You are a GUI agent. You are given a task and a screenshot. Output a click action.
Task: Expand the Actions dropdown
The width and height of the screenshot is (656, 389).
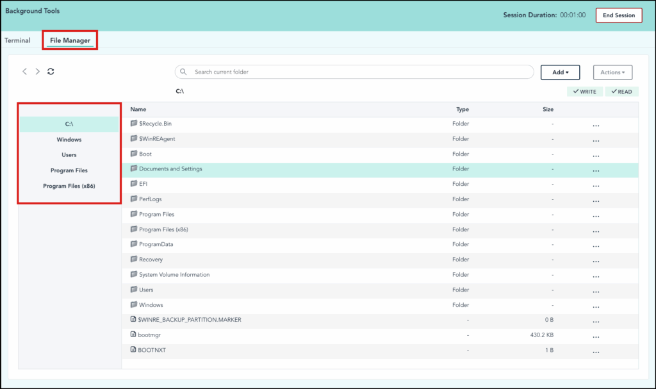612,72
